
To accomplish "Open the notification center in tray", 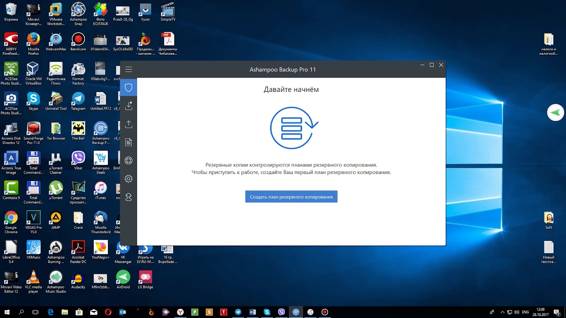I will (558, 312).
